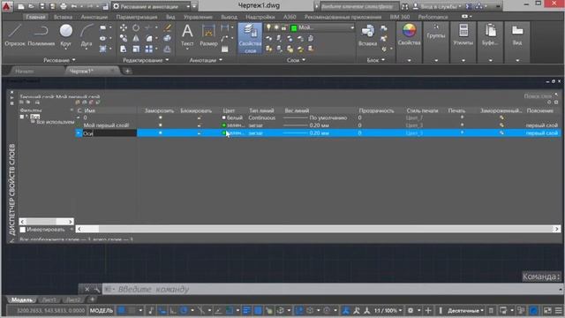Viewport: 565px width, 318px height.
Task: Select the Полилиния (Polyline) tool
Action: [41, 35]
